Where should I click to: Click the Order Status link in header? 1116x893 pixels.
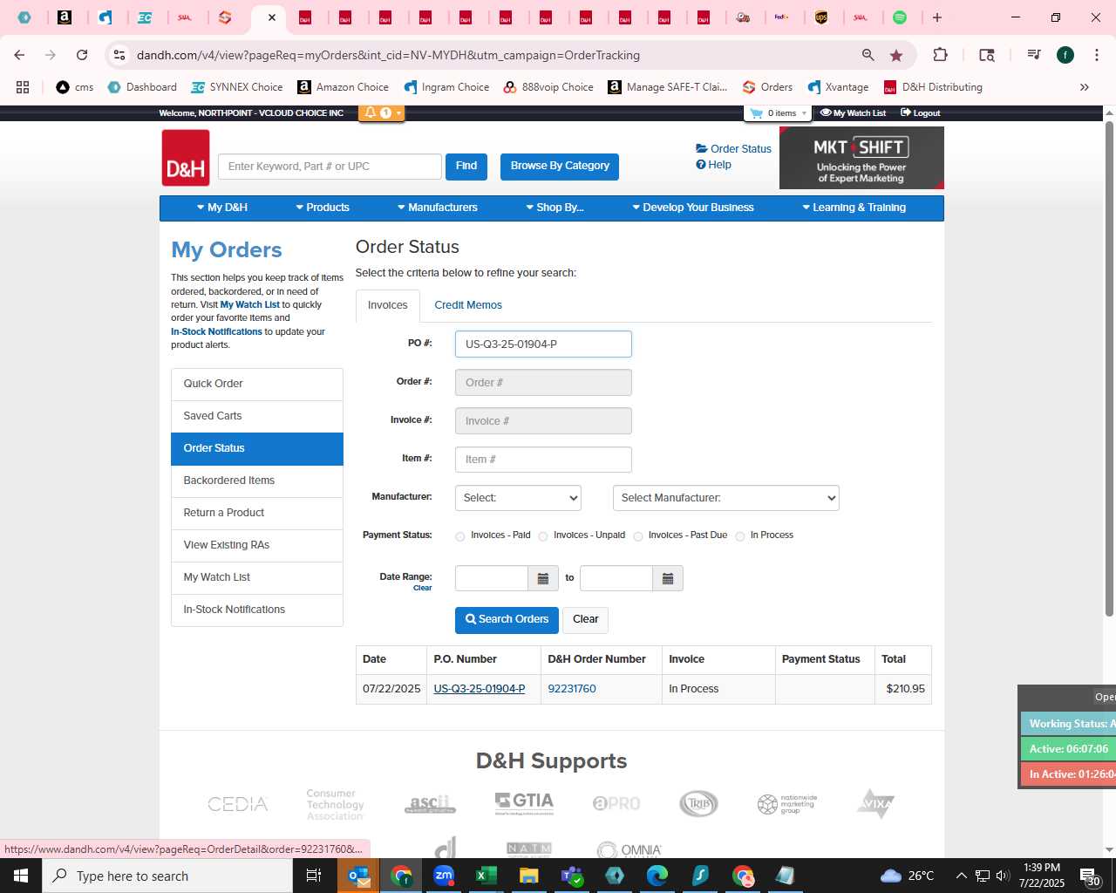coord(733,149)
